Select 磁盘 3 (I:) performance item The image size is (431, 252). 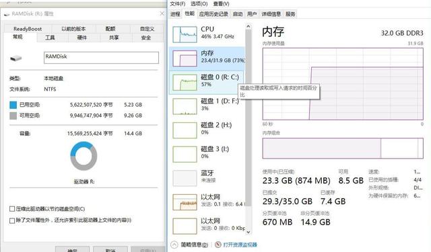[207, 154]
